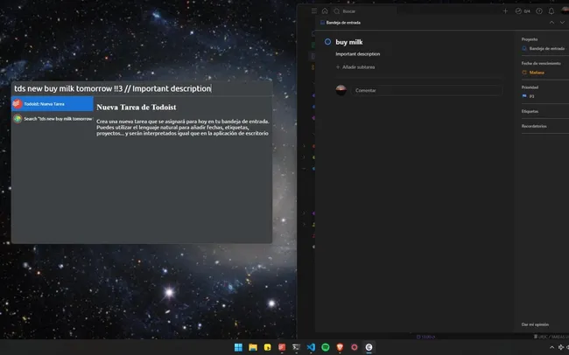Mark buy milk task complete
The image size is (569, 355).
pos(327,42)
